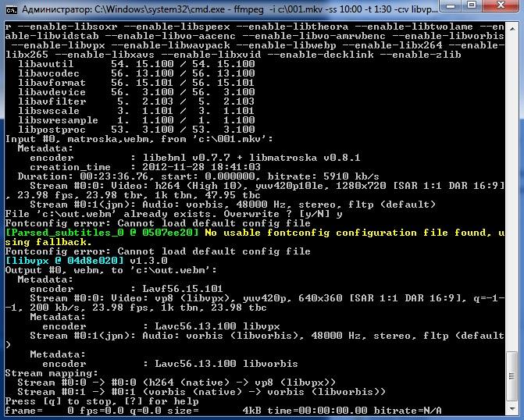Click the 'Stream #0:0 -> #0:0' mapping line
524x420 pixels.
176,383
